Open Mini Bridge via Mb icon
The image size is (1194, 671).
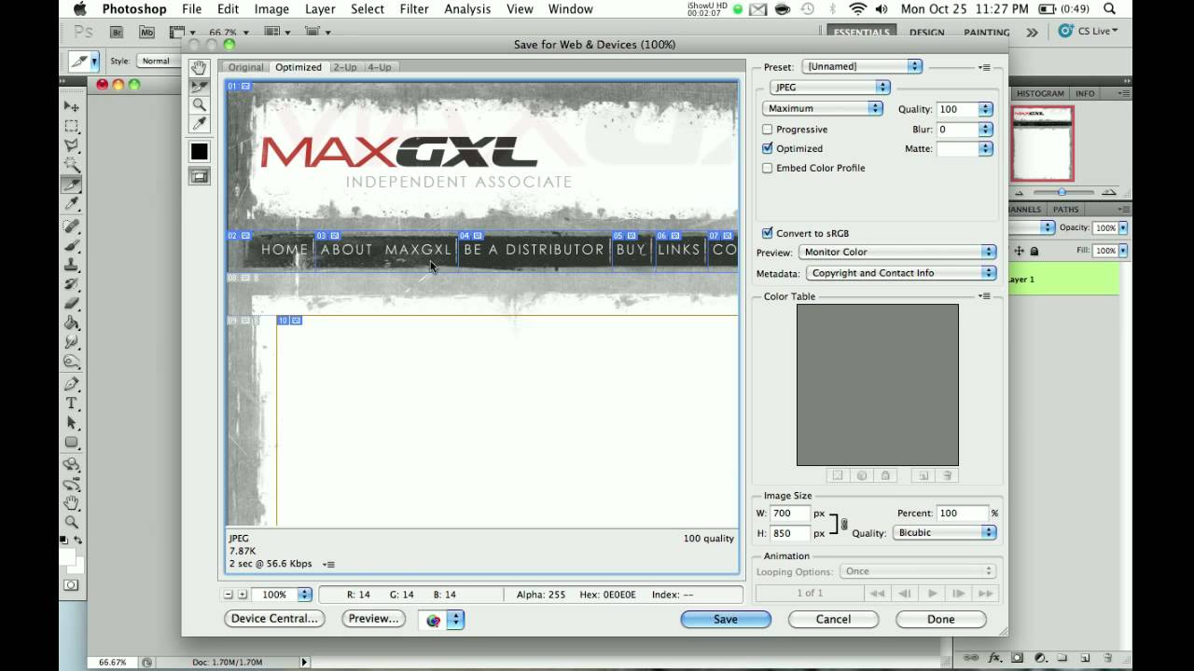coord(146,32)
